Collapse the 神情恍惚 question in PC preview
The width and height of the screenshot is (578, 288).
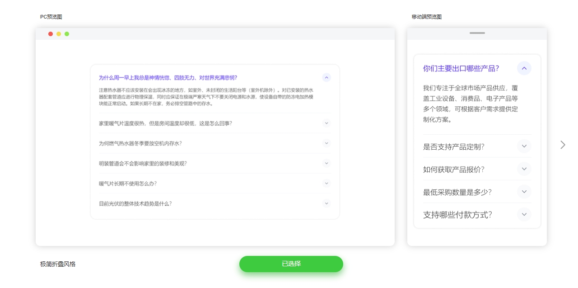[326, 77]
